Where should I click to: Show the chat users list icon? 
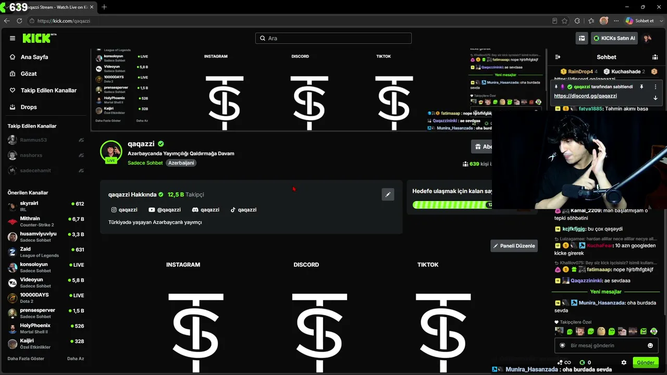[x=655, y=57]
